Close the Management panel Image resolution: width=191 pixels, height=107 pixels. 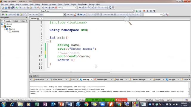pos(27,18)
